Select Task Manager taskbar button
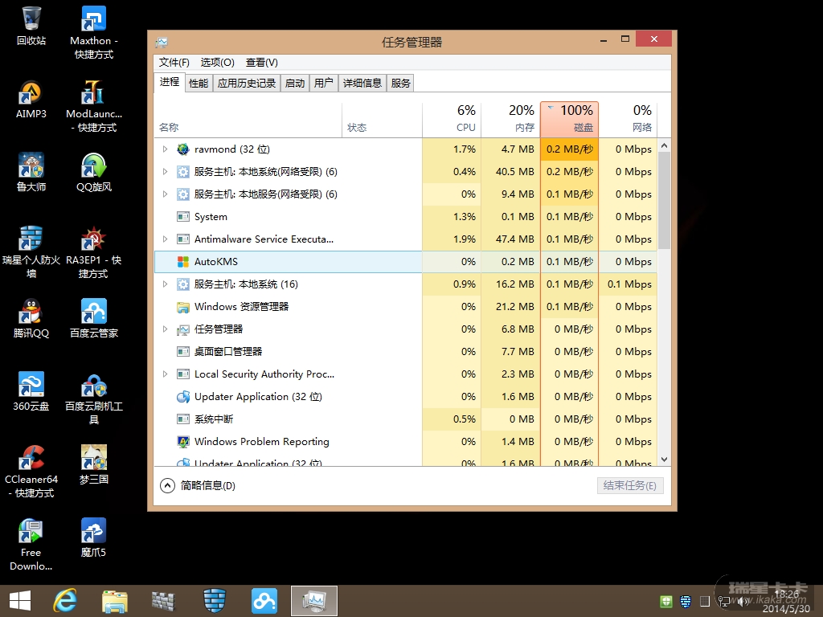The image size is (823, 617). click(314, 601)
